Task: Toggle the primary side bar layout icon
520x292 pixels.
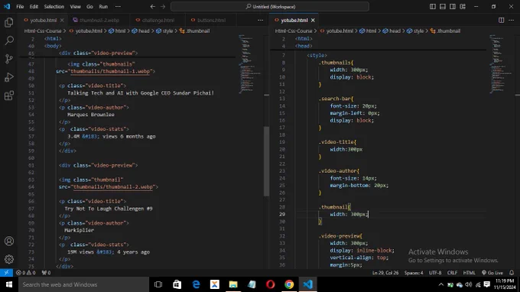Action: pos(433,7)
